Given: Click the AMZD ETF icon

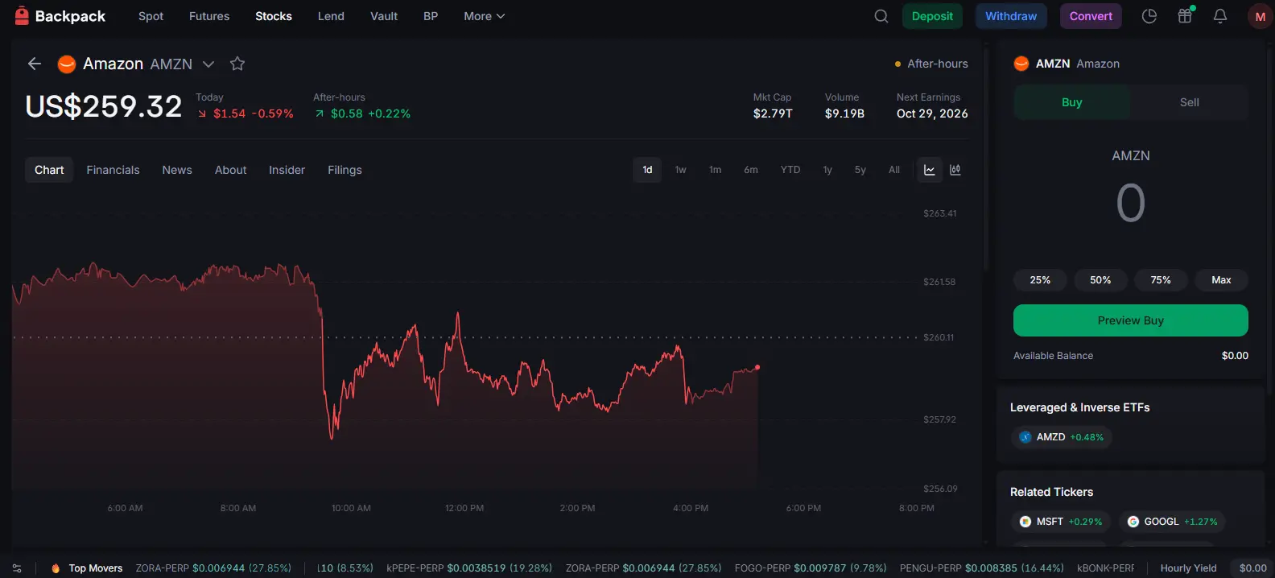Looking at the screenshot, I should [1025, 437].
